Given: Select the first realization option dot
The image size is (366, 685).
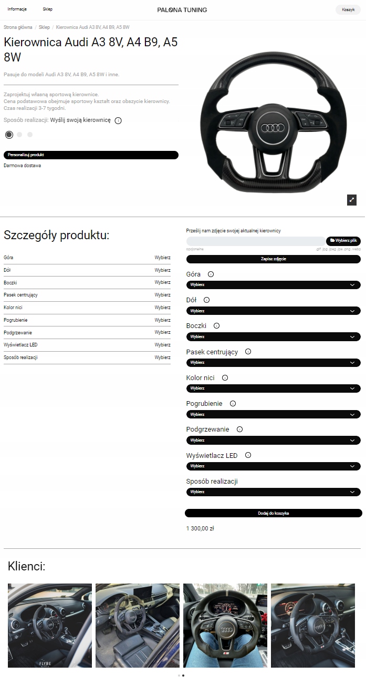Looking at the screenshot, I should 9,135.
